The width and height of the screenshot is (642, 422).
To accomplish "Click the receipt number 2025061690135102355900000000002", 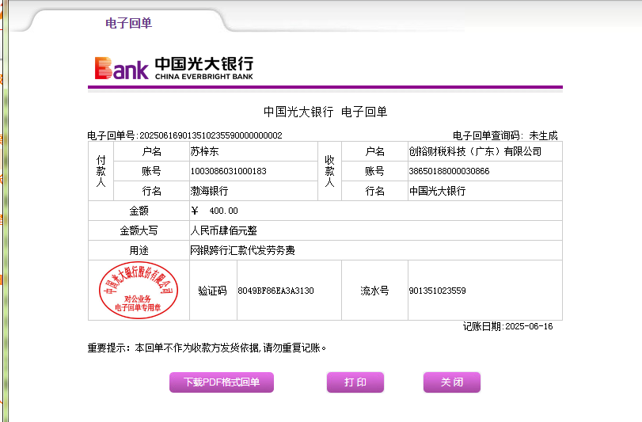I will tap(211, 135).
